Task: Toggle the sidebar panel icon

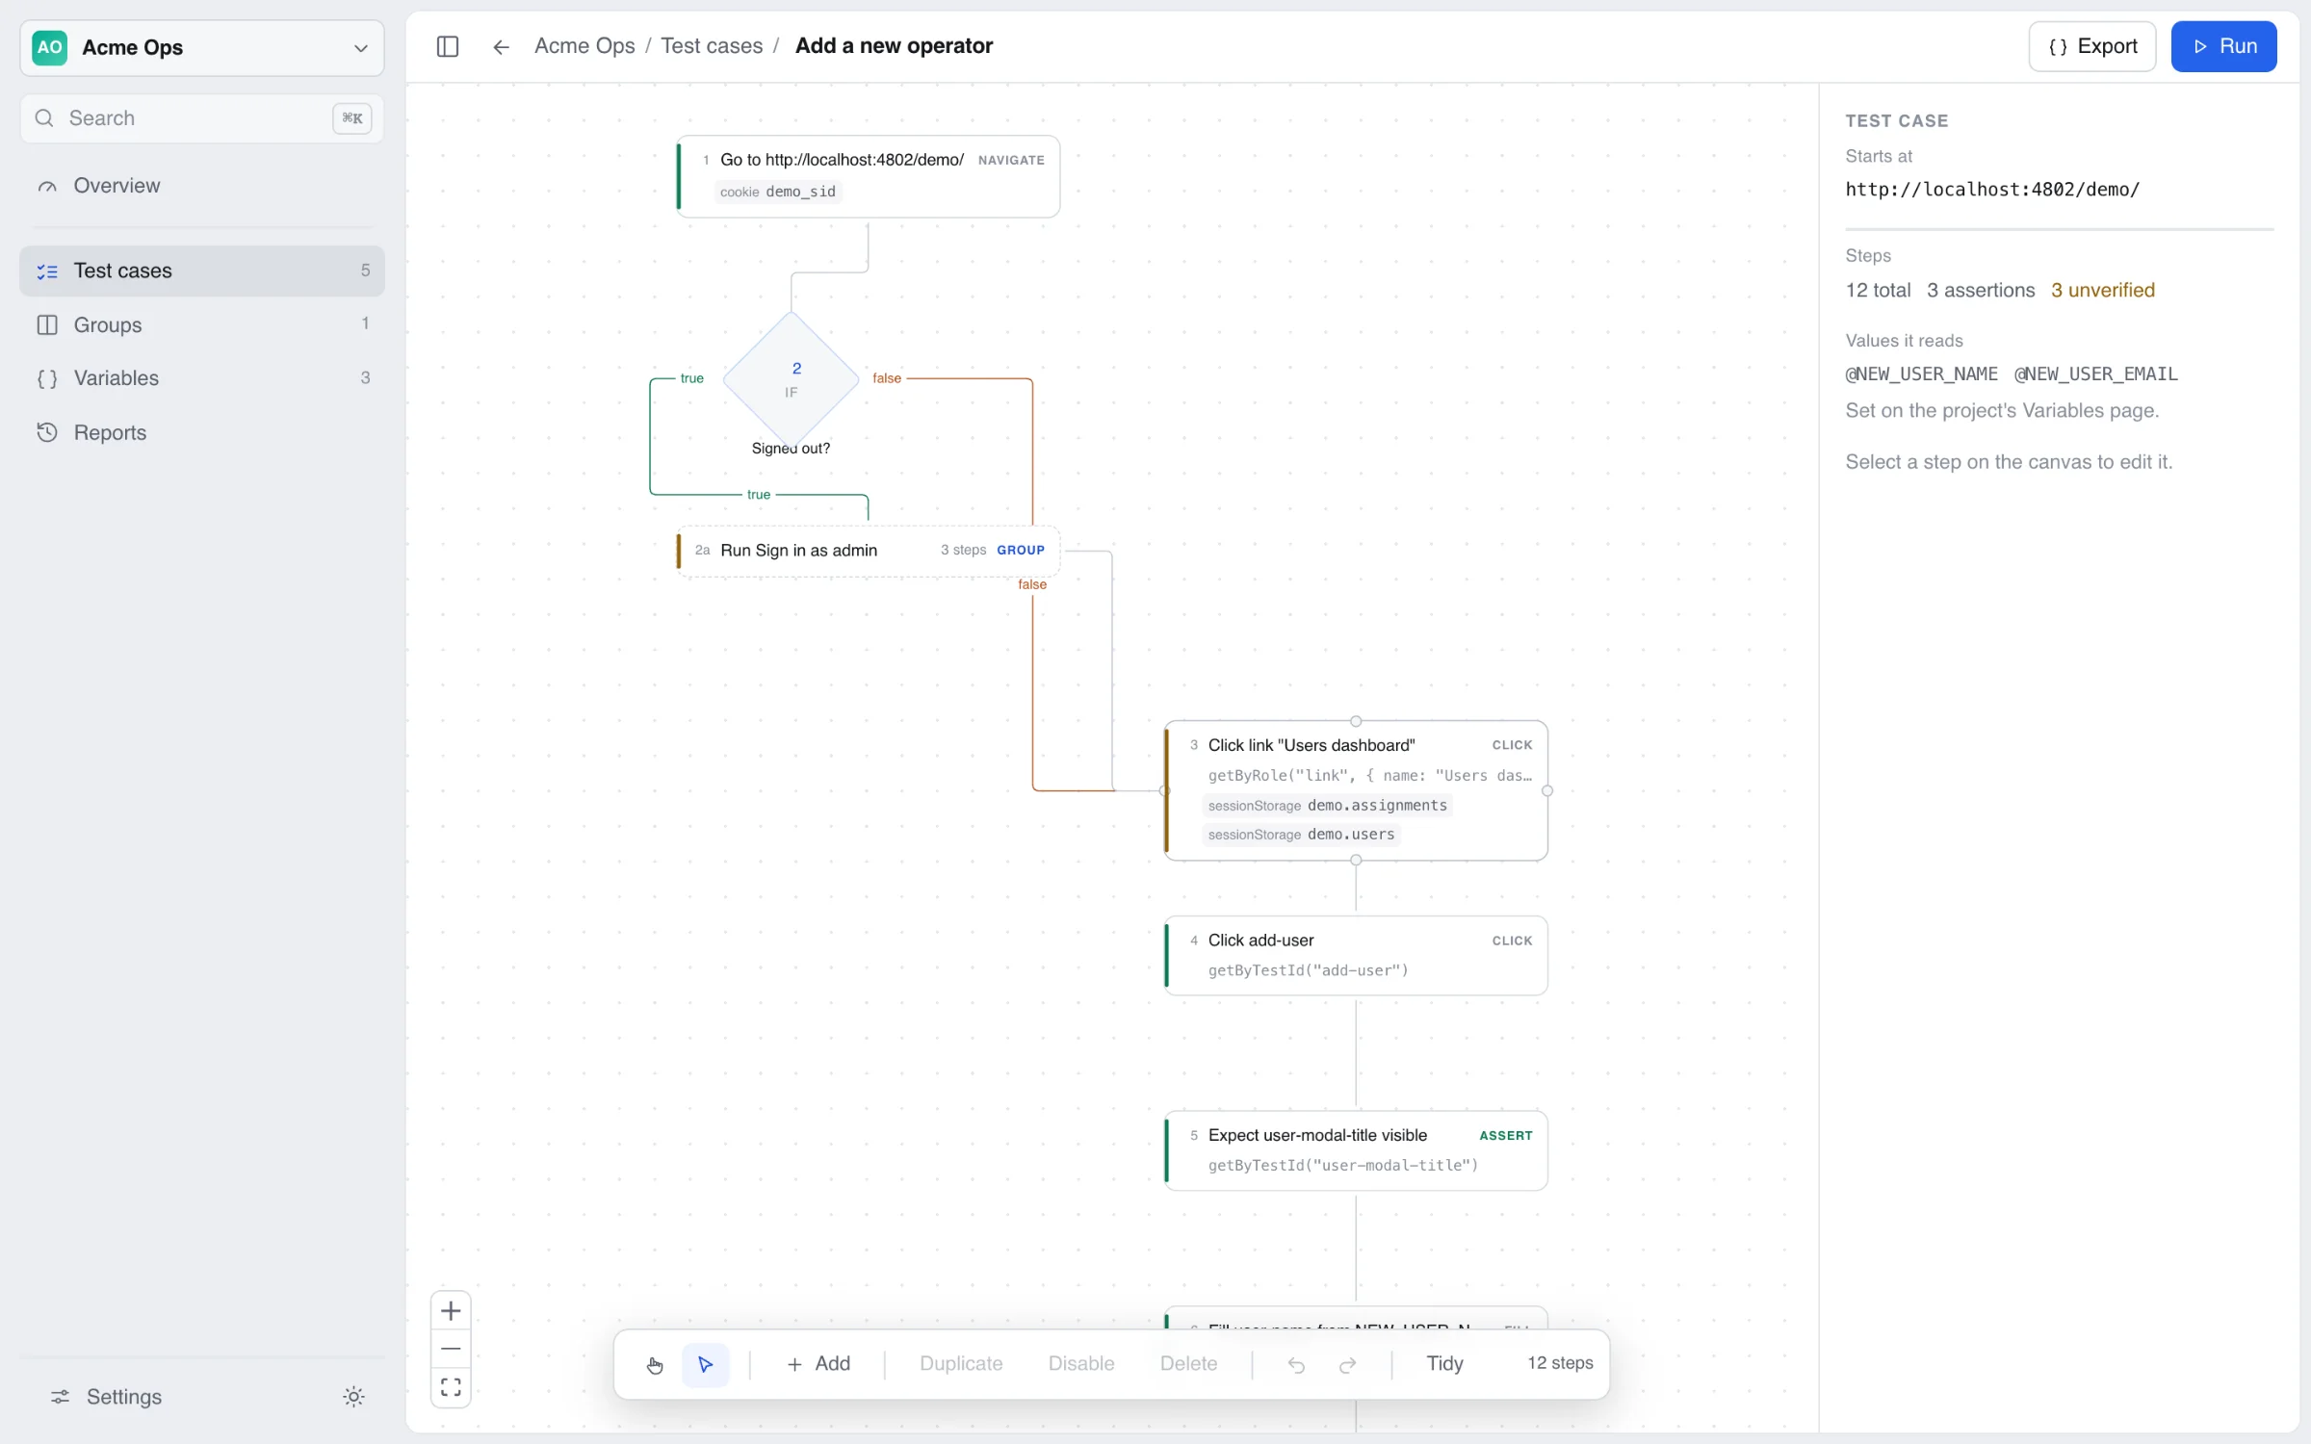Action: coord(448,46)
